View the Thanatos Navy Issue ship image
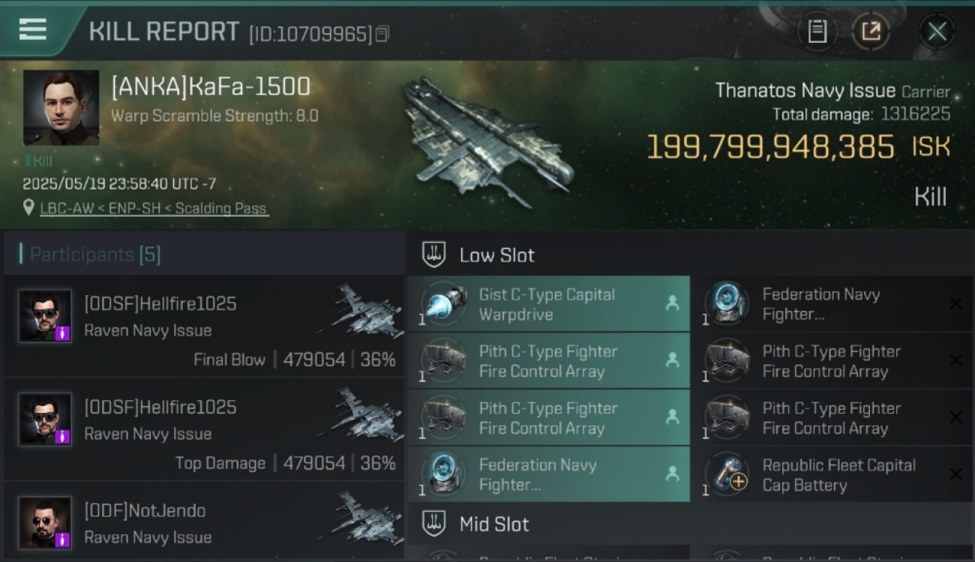Image resolution: width=975 pixels, height=562 pixels. (x=486, y=142)
